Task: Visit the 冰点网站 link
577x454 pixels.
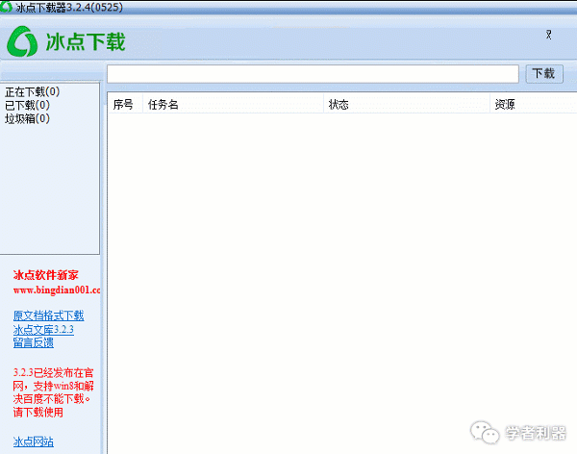Action: [34, 441]
